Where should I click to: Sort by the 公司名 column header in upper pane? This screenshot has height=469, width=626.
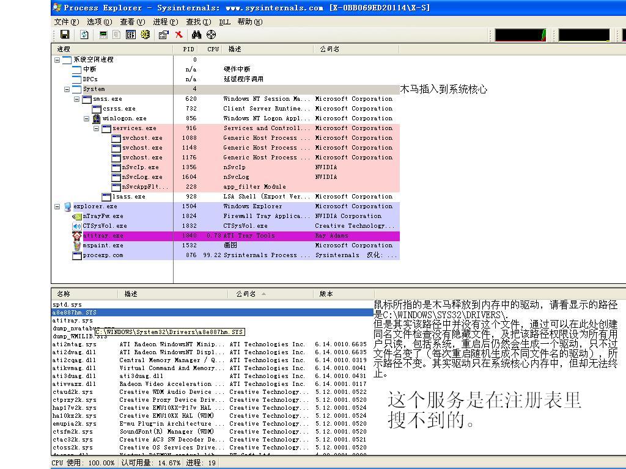pyautogui.click(x=356, y=49)
